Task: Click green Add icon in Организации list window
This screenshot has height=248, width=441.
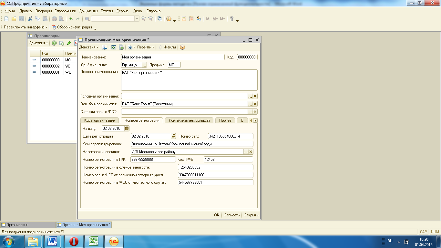Action: pos(54,43)
